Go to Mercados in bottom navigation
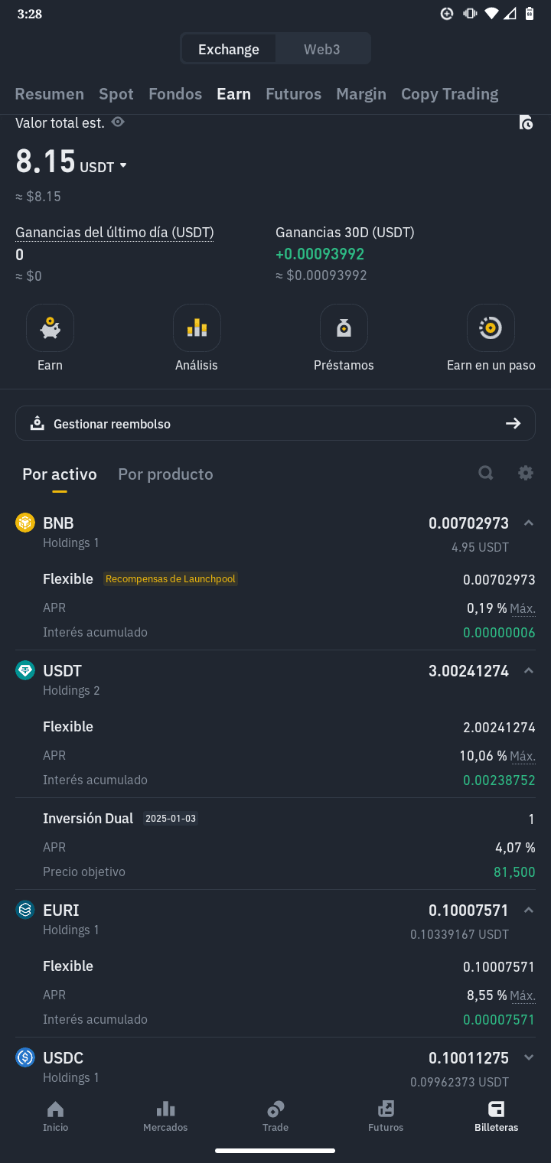 pyautogui.click(x=165, y=1116)
